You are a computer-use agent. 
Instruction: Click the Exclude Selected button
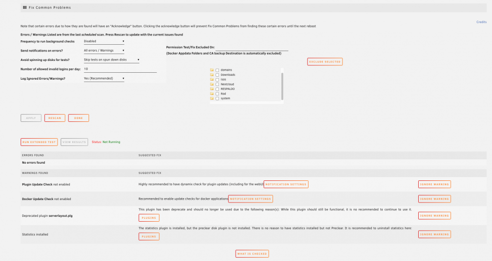[x=325, y=62]
